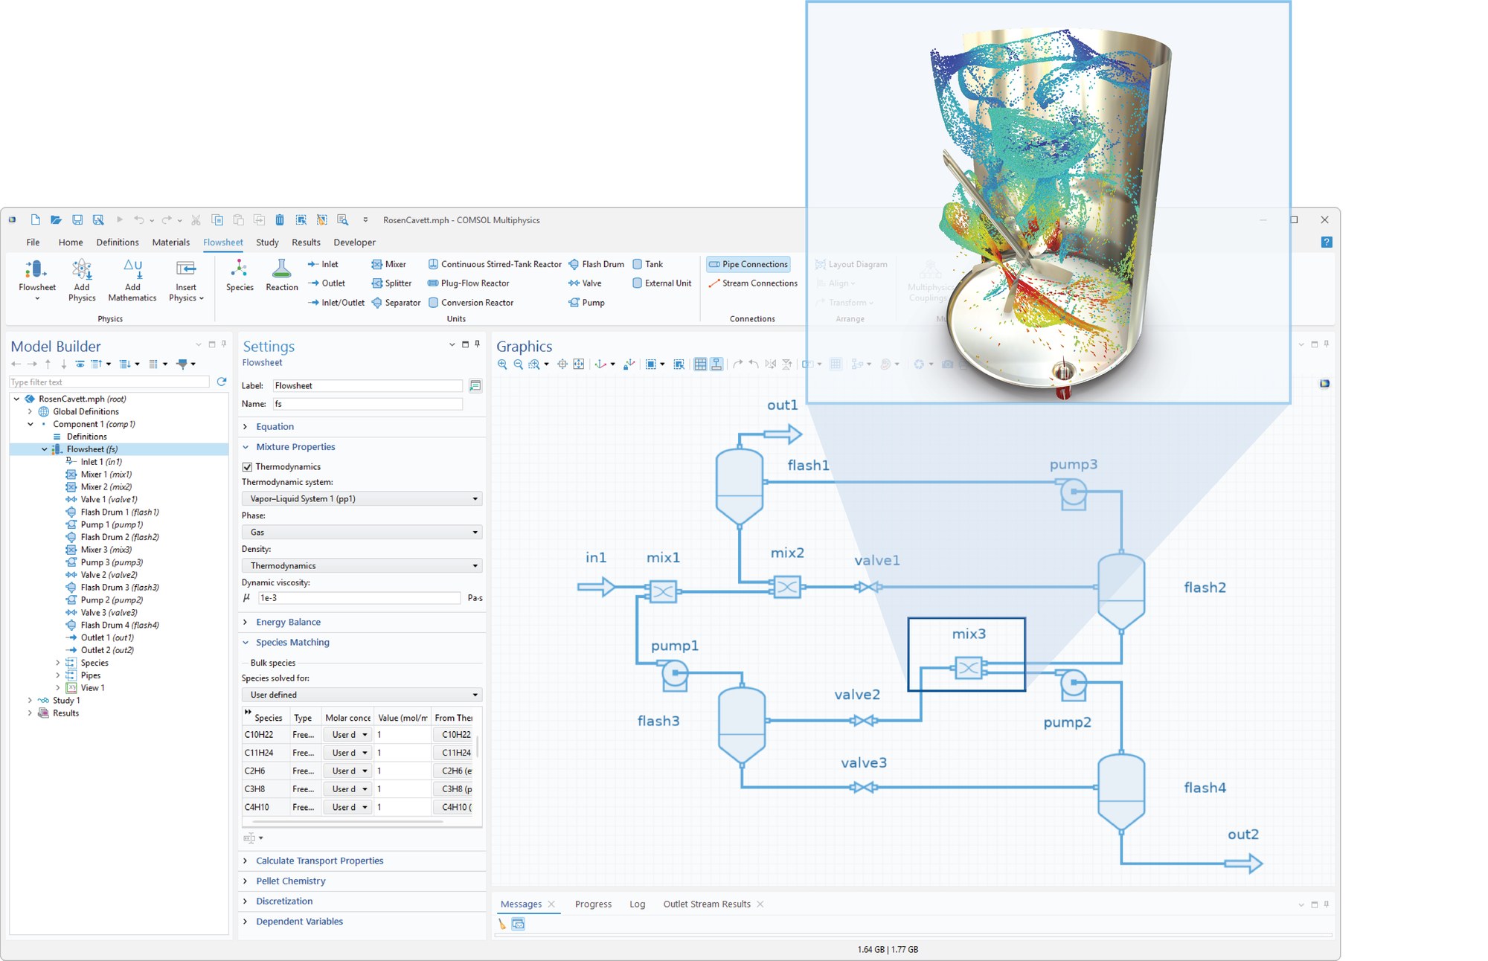Click Zoom Out in Graphics toolbar
1488x961 pixels.
pyautogui.click(x=519, y=364)
